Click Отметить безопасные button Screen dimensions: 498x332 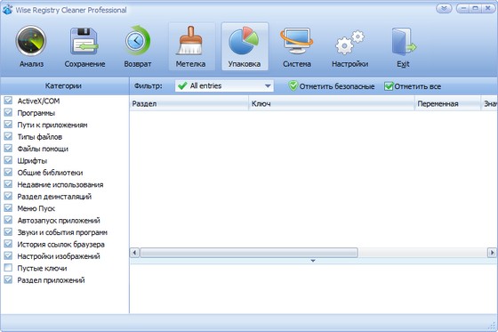click(x=332, y=86)
